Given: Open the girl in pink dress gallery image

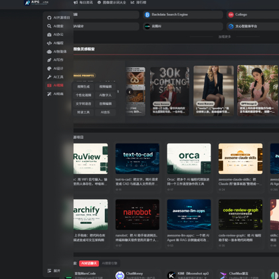Looking at the screenshot, I should point(258,90).
